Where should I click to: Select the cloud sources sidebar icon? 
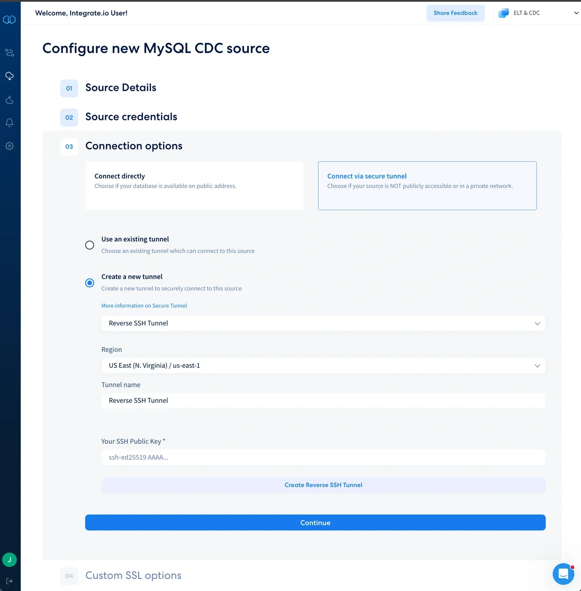click(9, 76)
